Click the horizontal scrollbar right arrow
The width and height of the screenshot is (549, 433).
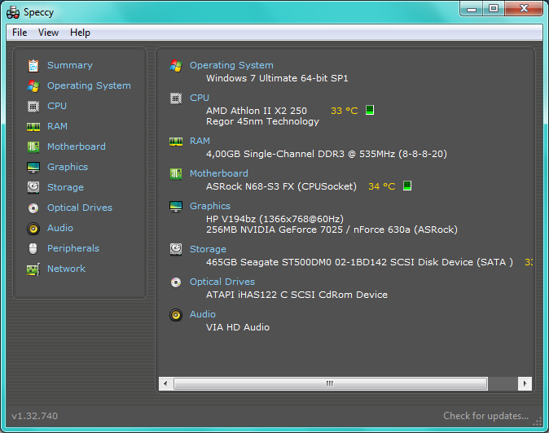click(525, 383)
